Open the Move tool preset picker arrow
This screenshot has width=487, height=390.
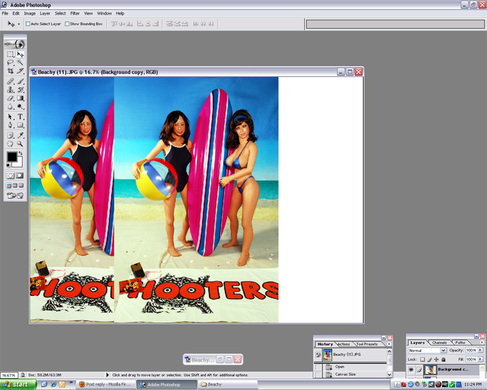(18, 24)
